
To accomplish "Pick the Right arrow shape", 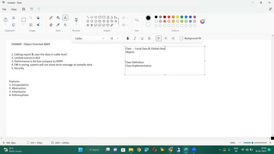I will (x=100, y=21).
